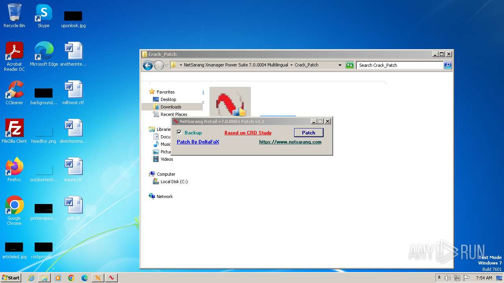Click the search magnifier icon in explorer
The image size is (504, 283).
448,65
